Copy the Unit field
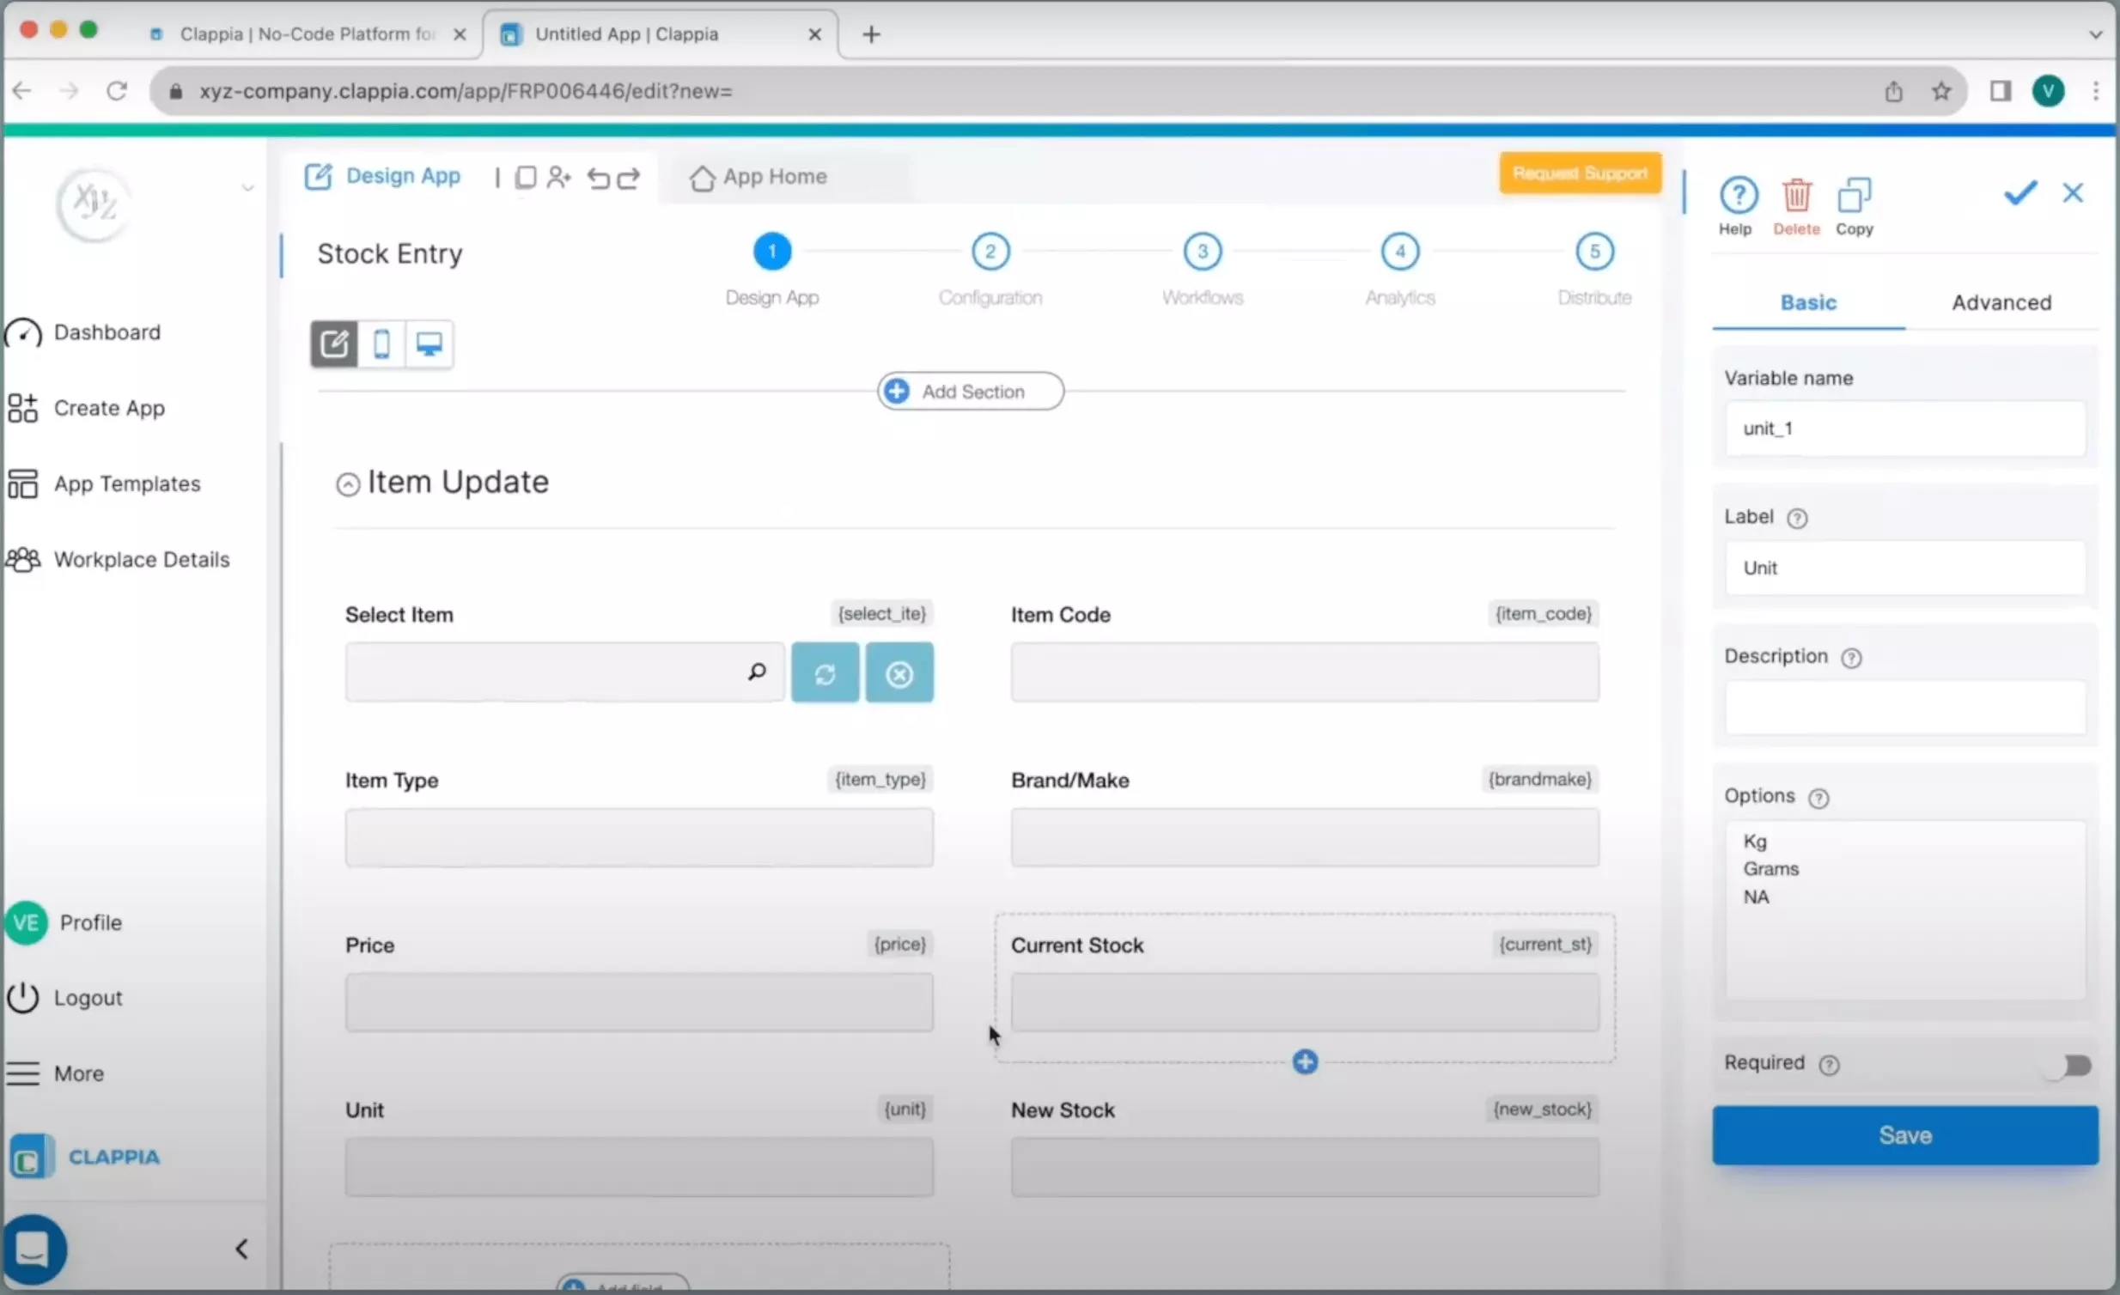The height and width of the screenshot is (1295, 2120). click(x=1855, y=195)
